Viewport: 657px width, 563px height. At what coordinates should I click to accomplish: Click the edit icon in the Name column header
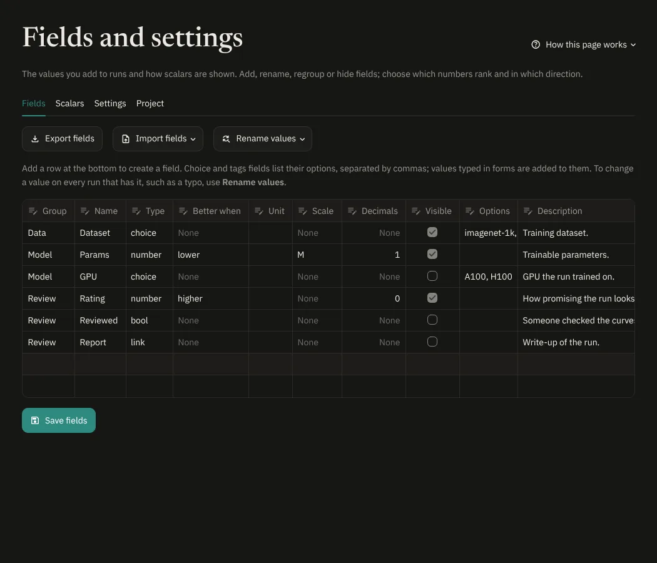(84, 211)
